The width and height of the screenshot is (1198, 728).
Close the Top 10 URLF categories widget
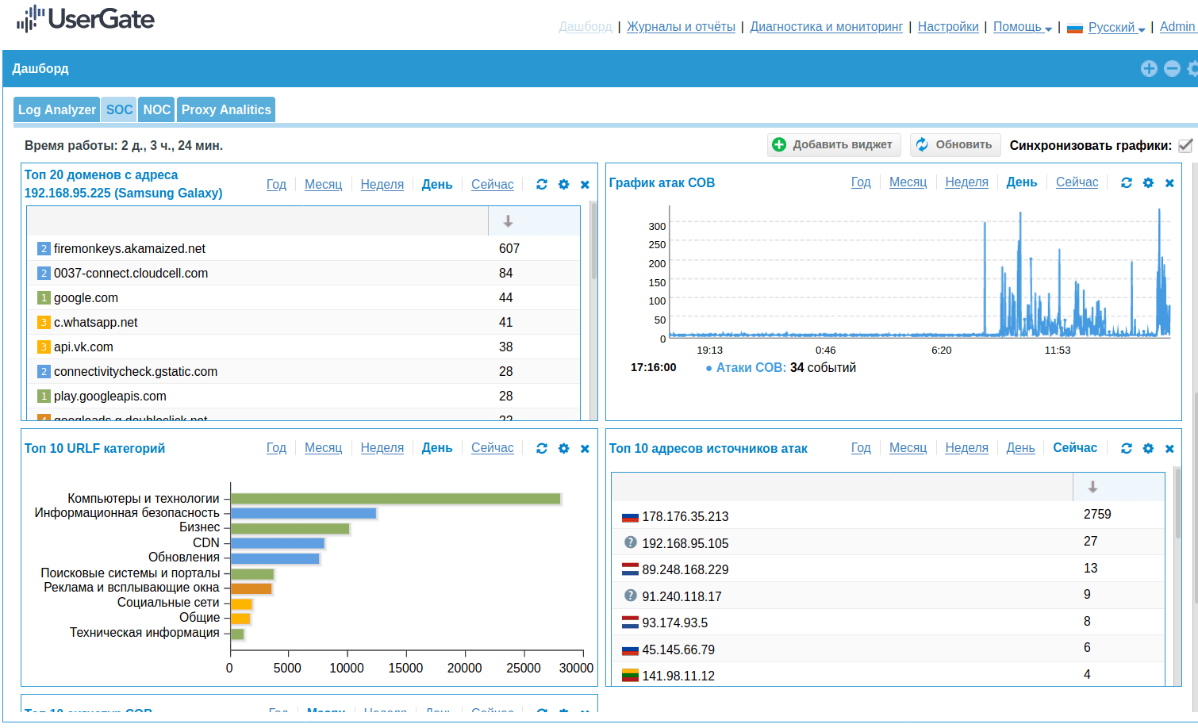pyautogui.click(x=585, y=449)
